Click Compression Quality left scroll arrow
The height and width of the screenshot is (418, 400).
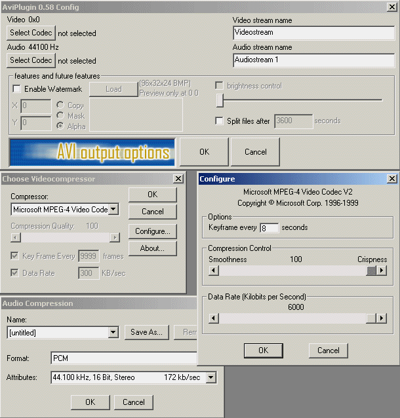[x=16, y=237]
